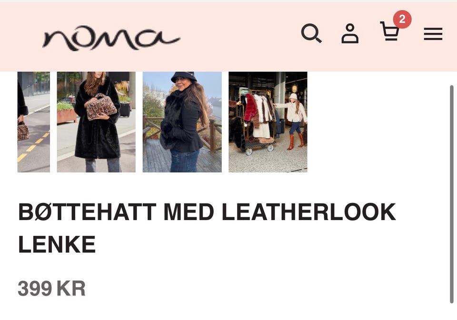Click the red cart badge showing 2

[402, 19]
